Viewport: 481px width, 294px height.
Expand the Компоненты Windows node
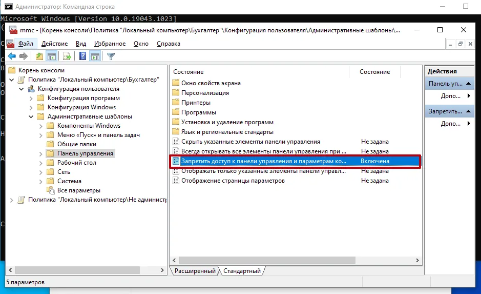(x=41, y=126)
